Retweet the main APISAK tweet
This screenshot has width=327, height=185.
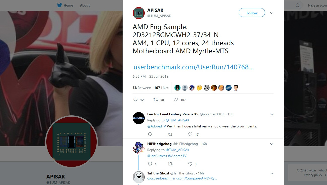[x=156, y=100]
